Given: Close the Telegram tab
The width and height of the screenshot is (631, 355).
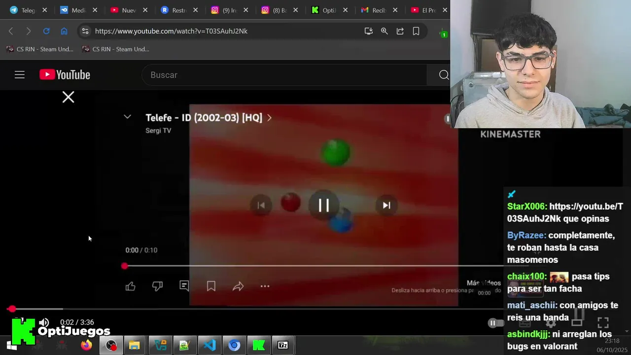Looking at the screenshot, I should coord(44,10).
